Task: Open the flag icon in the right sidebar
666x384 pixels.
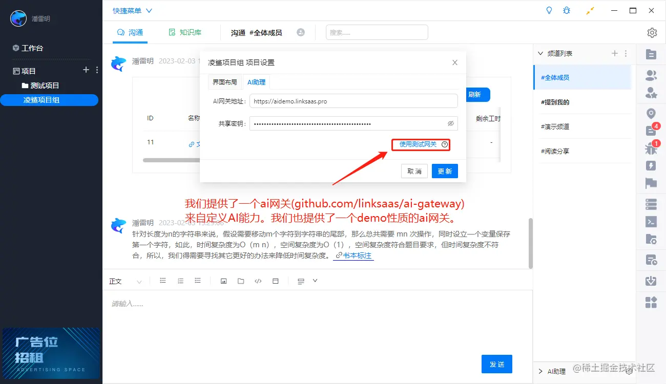Action: (651, 183)
